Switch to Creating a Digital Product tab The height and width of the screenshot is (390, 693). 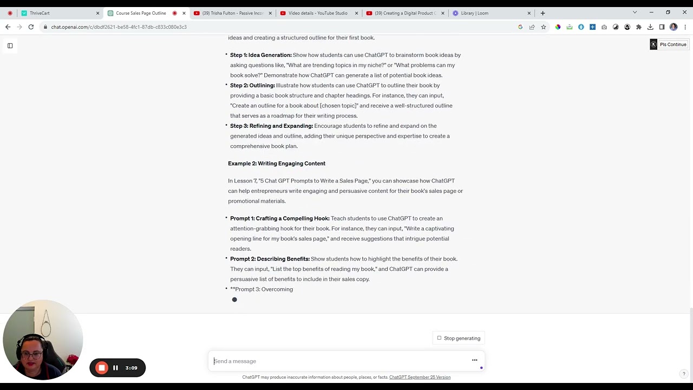pyautogui.click(x=405, y=13)
